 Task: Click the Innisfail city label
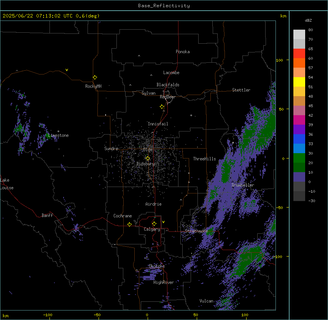(x=158, y=124)
